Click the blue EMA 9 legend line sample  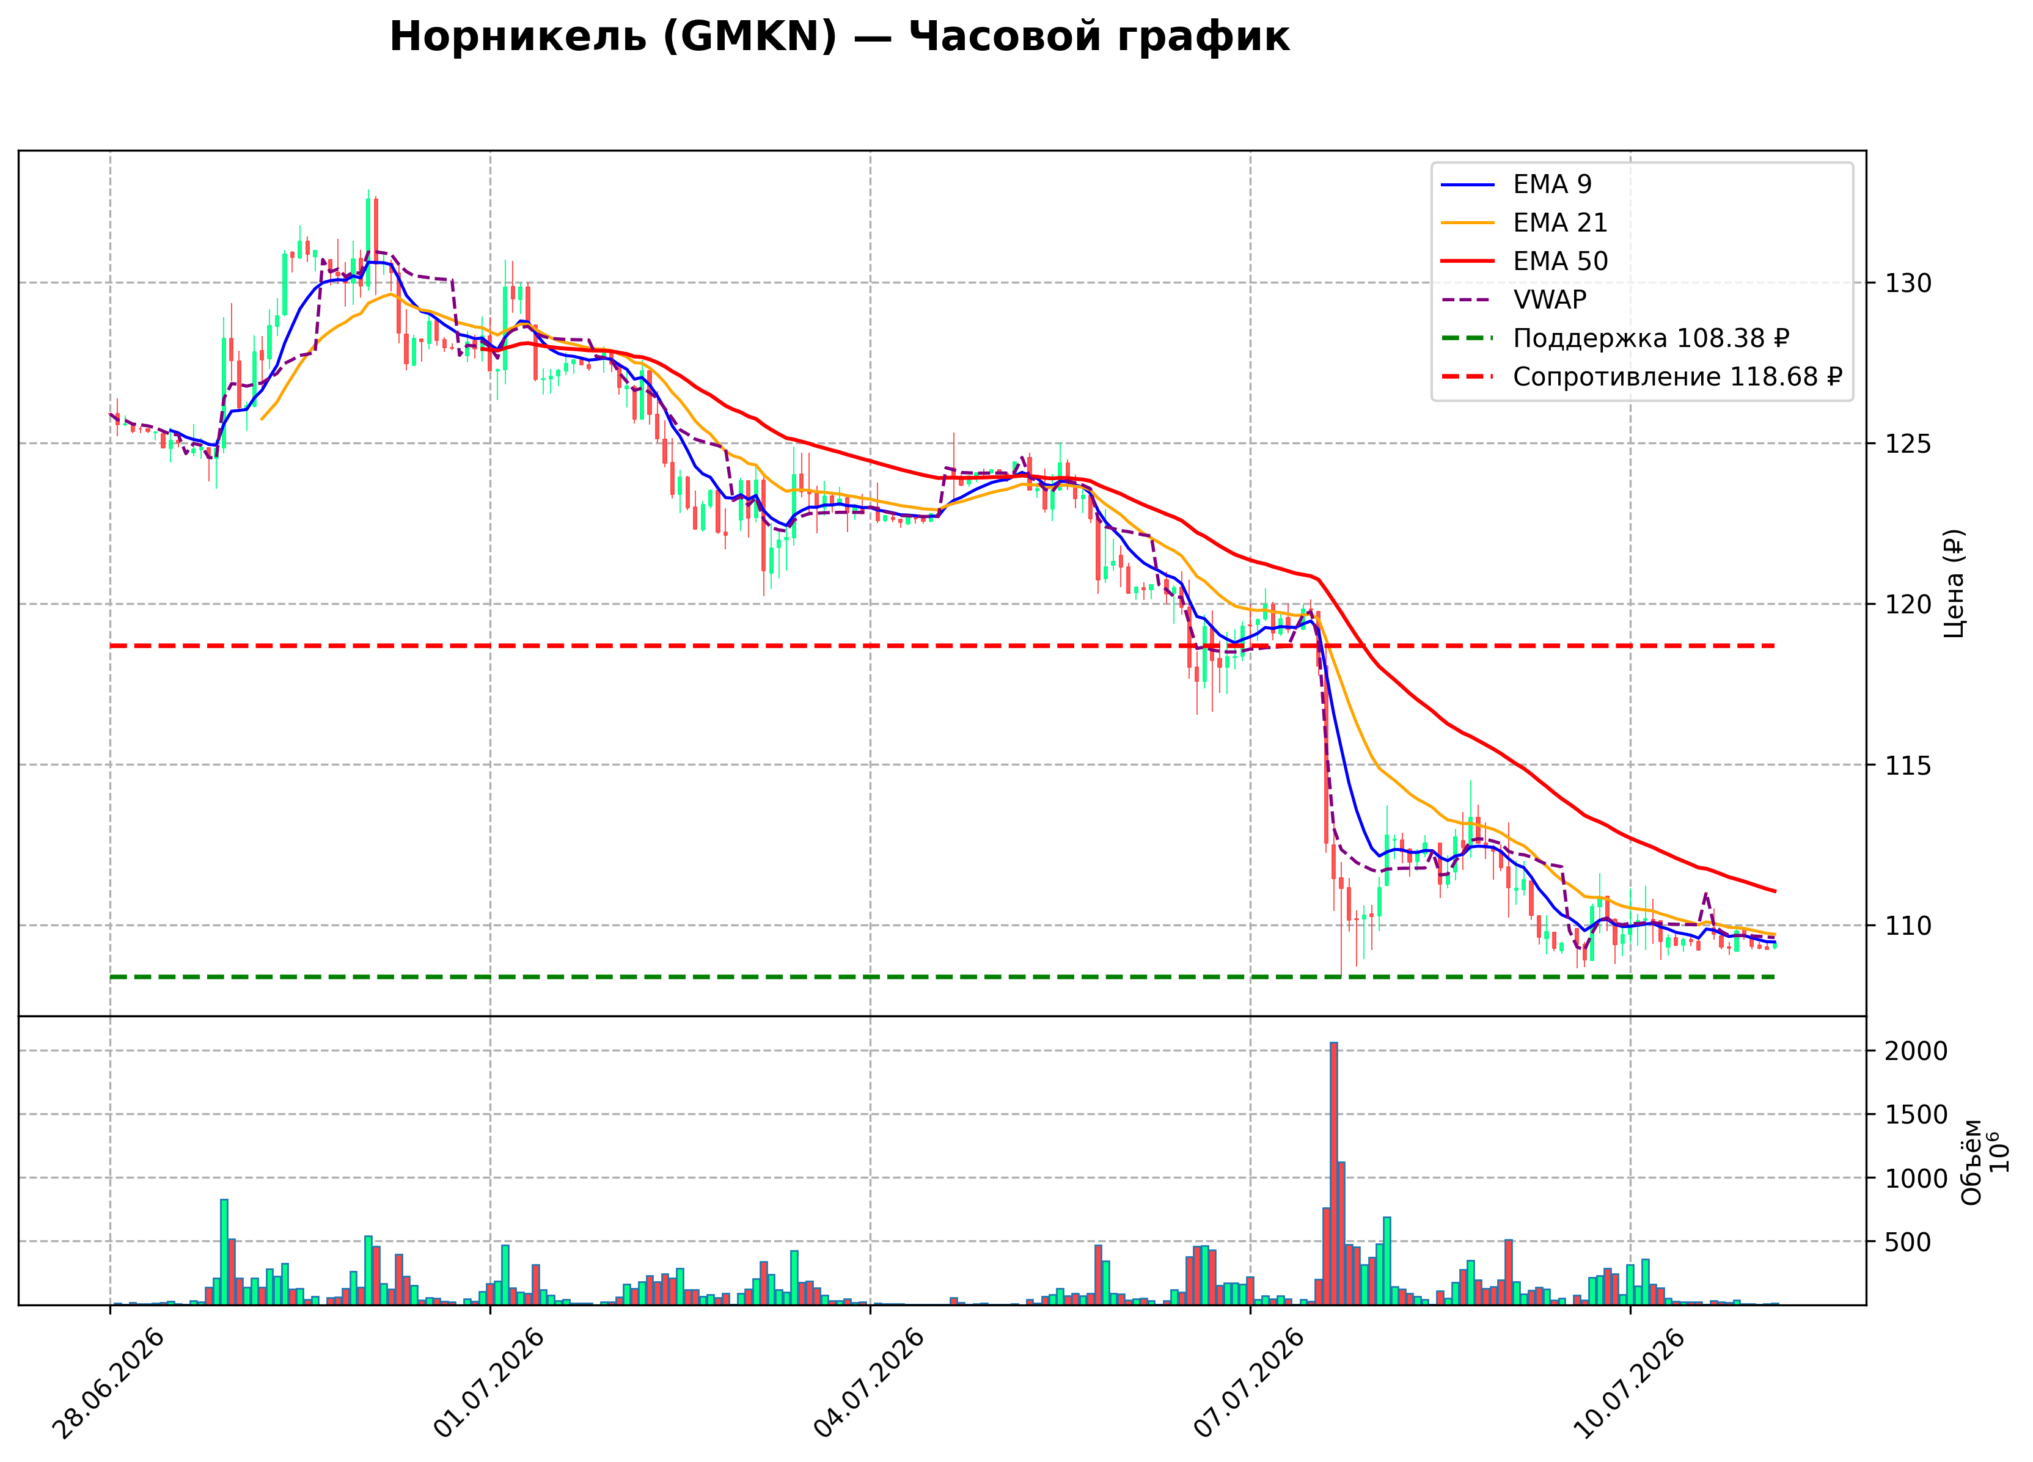[x=1467, y=185]
